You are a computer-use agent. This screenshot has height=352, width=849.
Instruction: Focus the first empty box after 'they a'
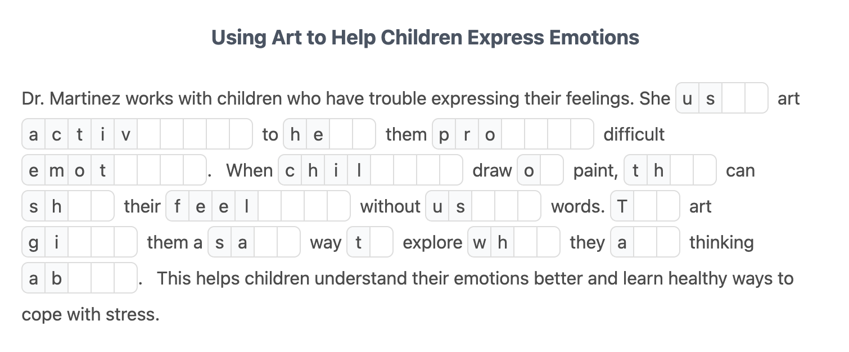pos(645,242)
